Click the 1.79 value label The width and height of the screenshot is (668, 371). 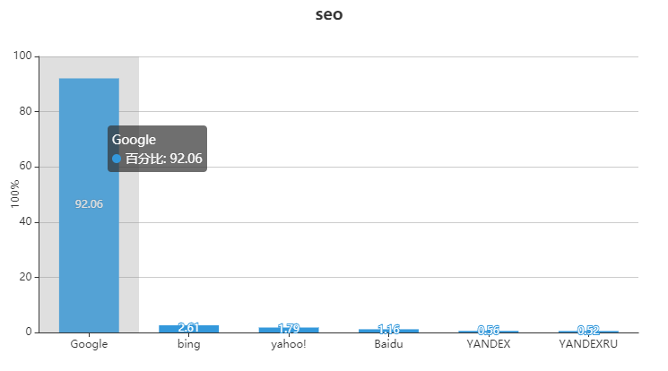[289, 328]
